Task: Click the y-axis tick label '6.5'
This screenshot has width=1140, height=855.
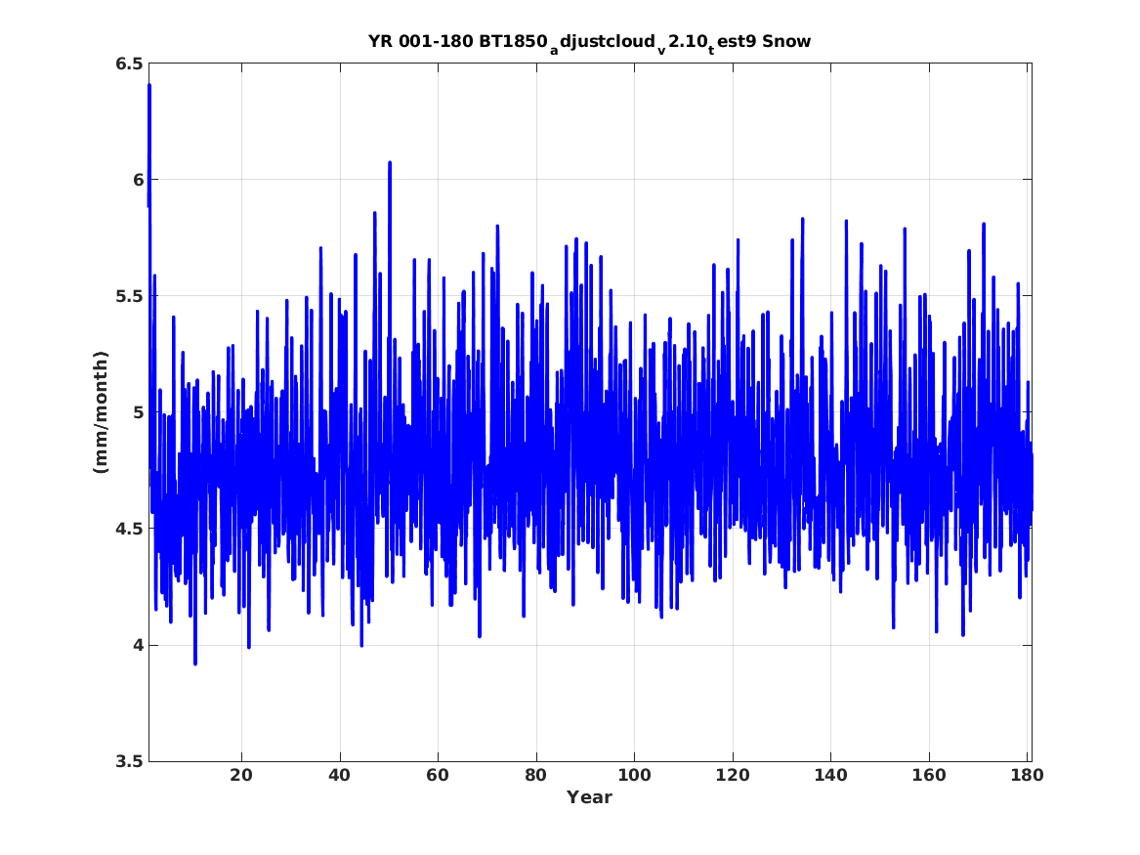Action: [128, 64]
